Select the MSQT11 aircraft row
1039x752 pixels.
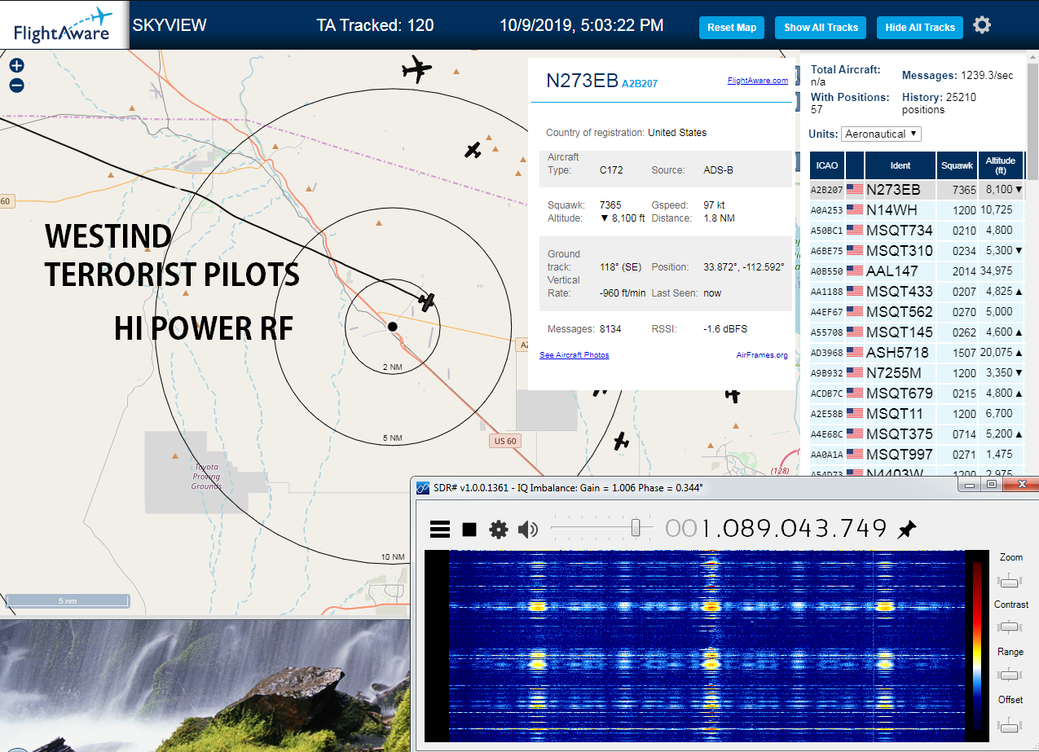tap(917, 414)
